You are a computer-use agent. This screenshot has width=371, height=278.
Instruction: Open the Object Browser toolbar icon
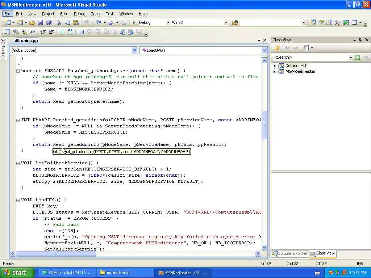pyautogui.click(x=329, y=23)
